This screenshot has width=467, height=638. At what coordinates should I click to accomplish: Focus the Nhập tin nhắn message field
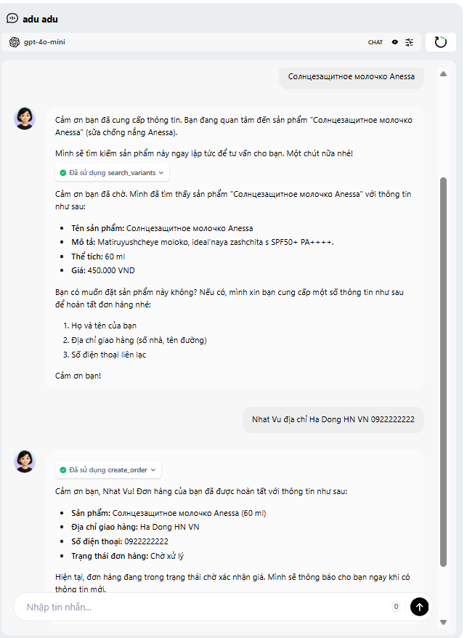point(203,607)
